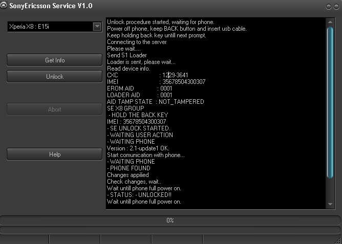Open the Help button
Screen dimensions: 342x244
(x=54, y=154)
